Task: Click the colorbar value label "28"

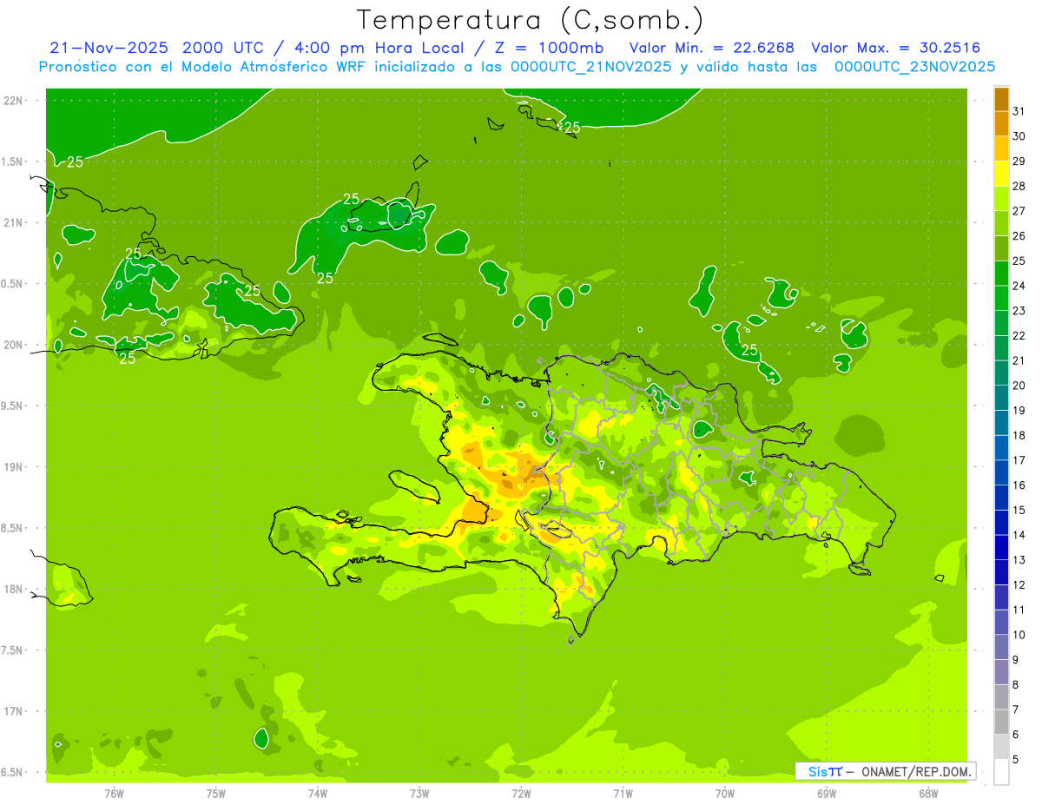Action: 1019,186
